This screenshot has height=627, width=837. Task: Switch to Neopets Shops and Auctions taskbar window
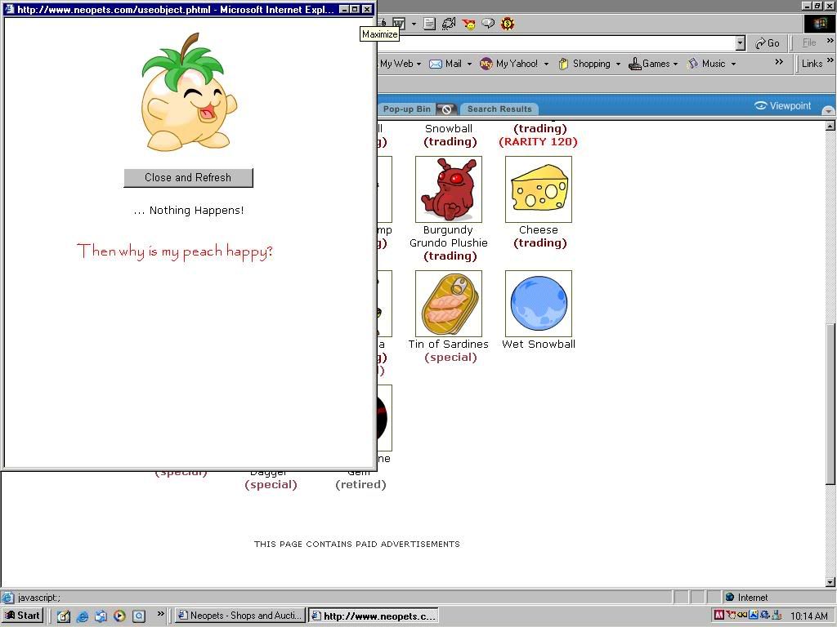point(240,616)
